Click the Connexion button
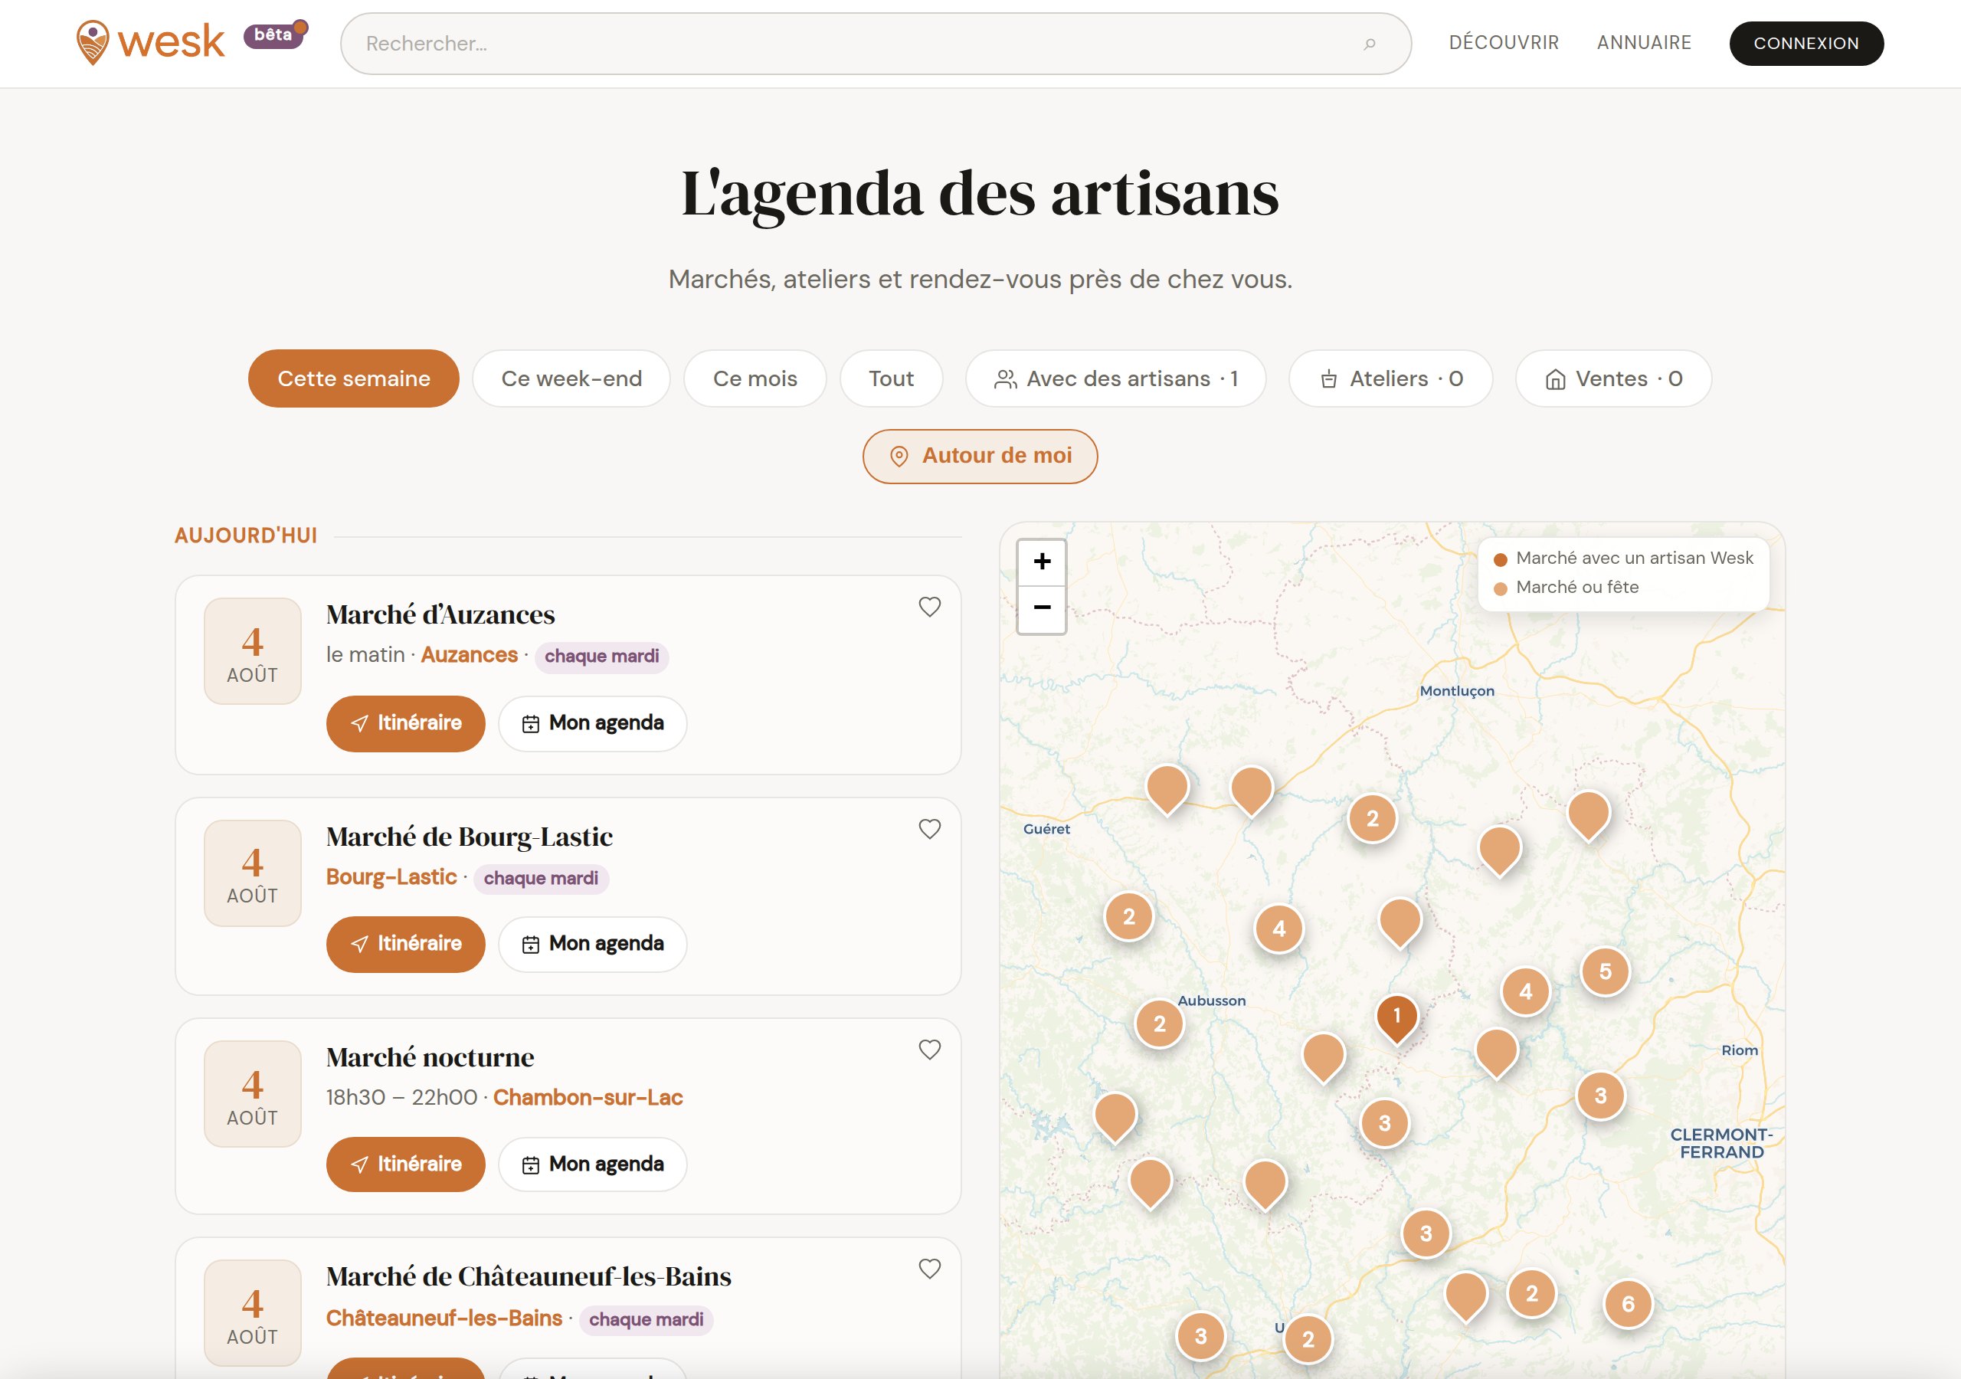Image resolution: width=1961 pixels, height=1379 pixels. click(x=1806, y=44)
